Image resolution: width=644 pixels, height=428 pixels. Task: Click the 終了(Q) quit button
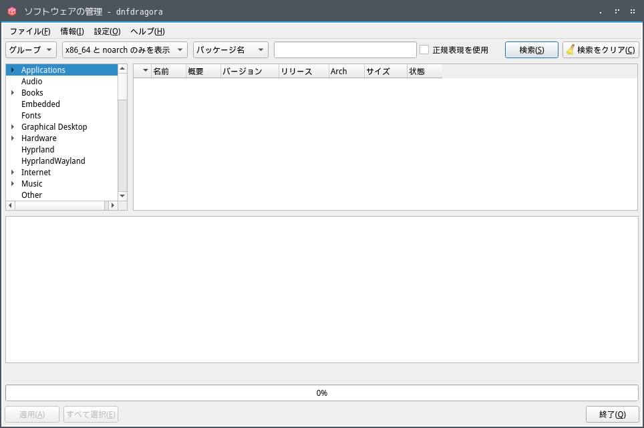[613, 414]
